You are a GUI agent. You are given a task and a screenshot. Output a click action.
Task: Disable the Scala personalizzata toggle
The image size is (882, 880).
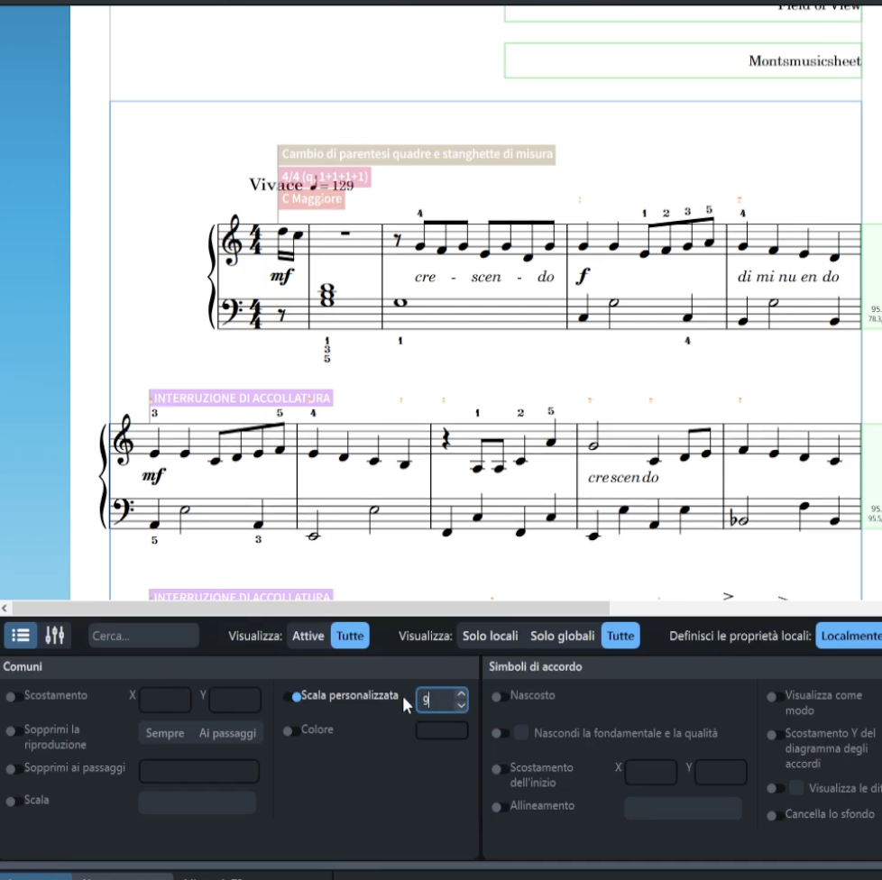[292, 697]
